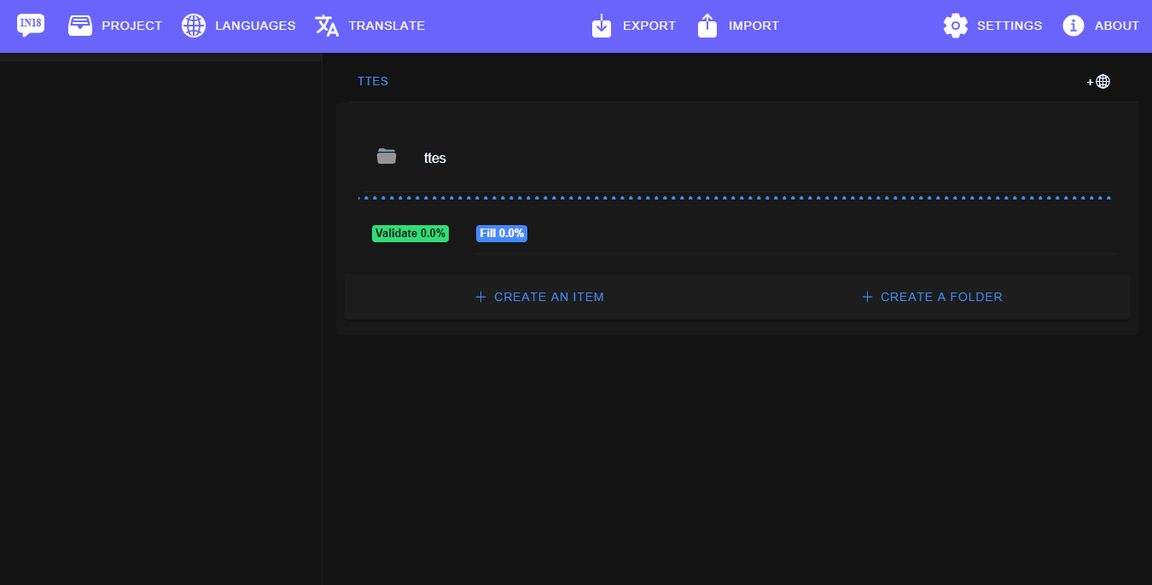Click the Validate 0.0% green badge

pyautogui.click(x=410, y=234)
